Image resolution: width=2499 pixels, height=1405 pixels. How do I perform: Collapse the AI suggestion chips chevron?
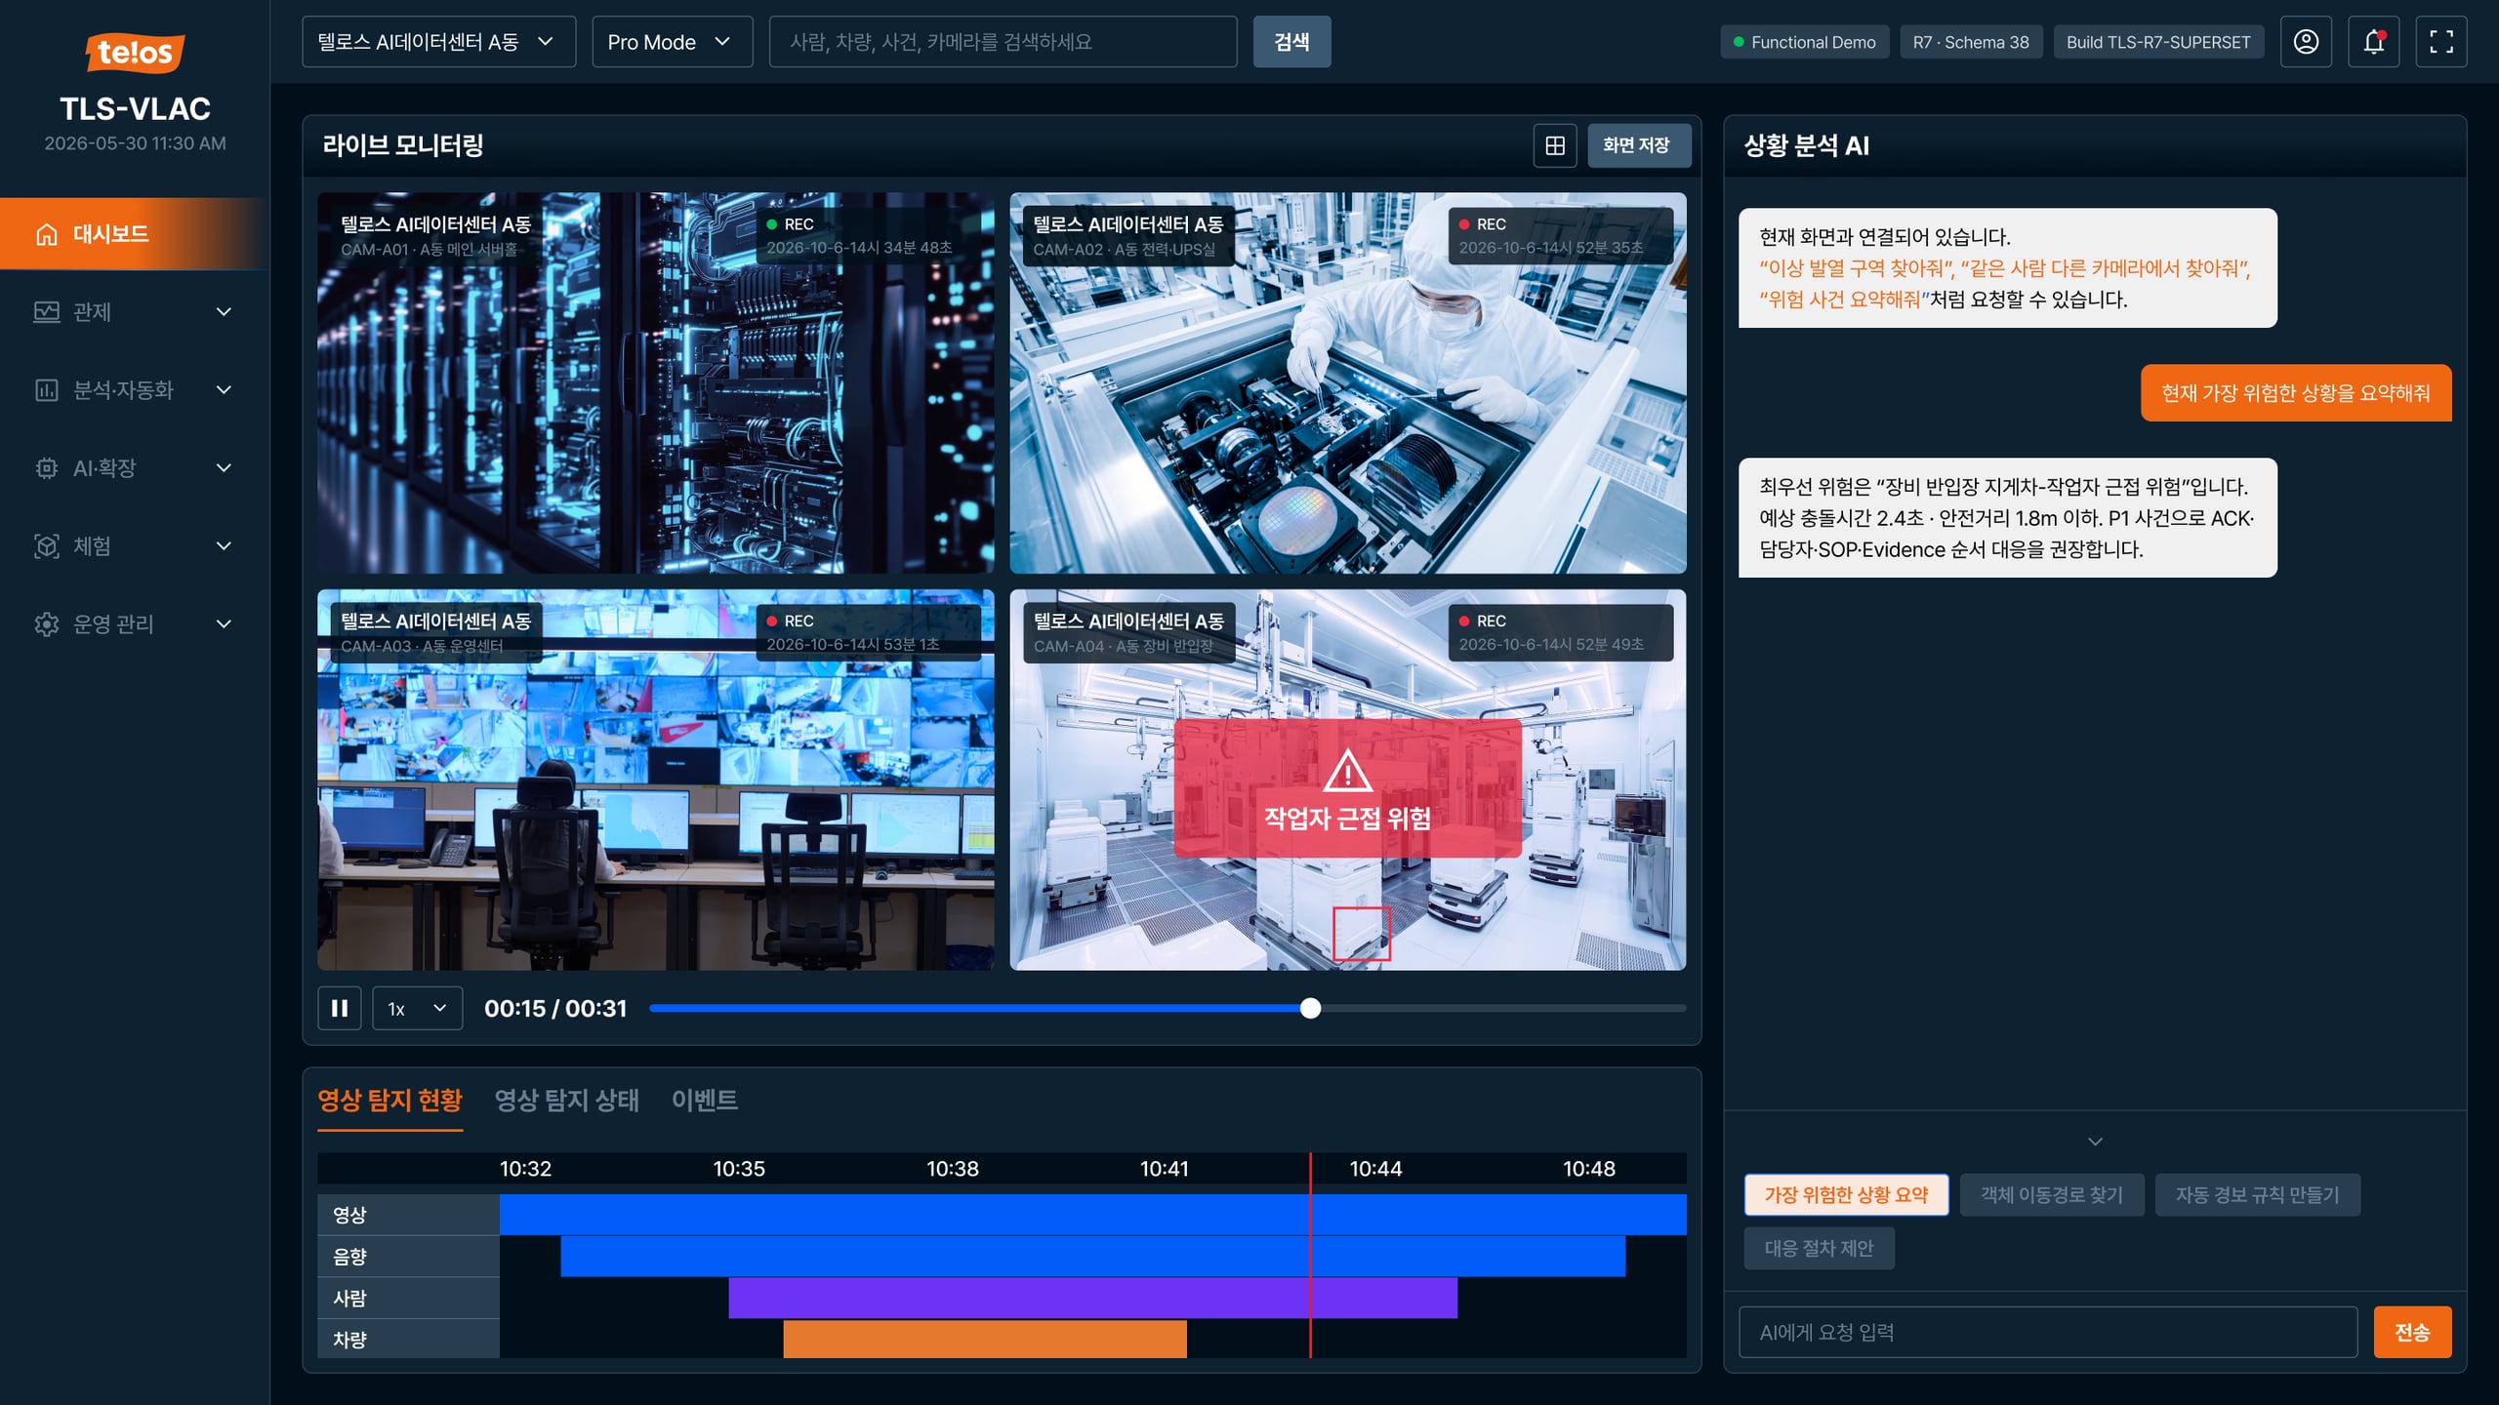[x=2095, y=1142]
